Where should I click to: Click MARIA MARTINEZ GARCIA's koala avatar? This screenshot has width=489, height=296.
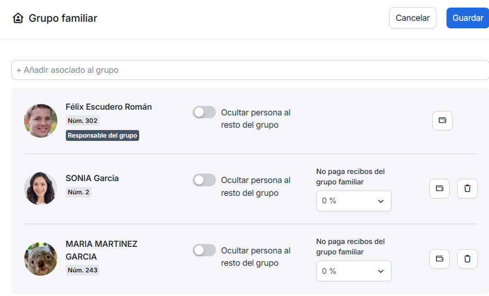[41, 259]
